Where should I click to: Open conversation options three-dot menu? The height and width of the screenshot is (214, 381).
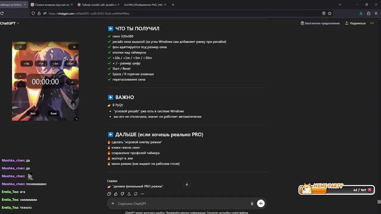click(372, 23)
